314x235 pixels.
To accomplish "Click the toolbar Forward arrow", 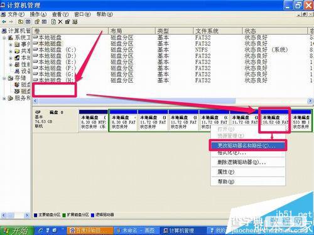I will [11, 22].
